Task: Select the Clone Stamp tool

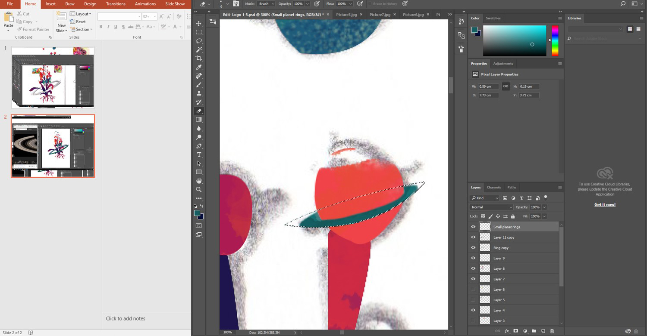Action: 199,93
